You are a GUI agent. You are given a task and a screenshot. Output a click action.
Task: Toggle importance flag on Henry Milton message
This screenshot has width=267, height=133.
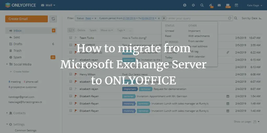76,74
